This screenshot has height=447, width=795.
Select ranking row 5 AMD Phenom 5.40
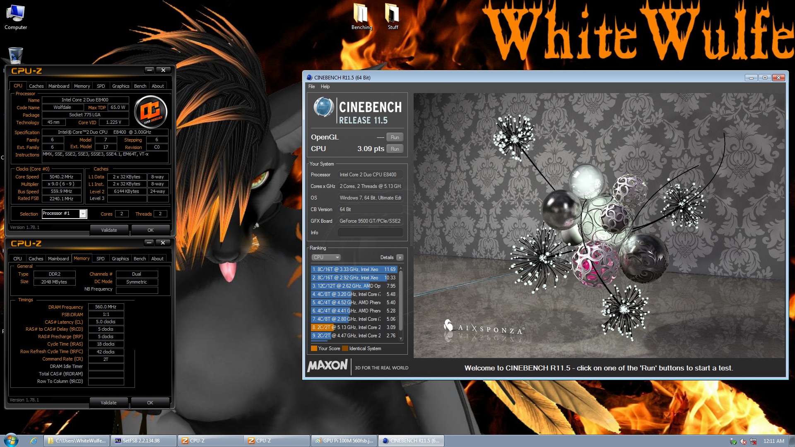(354, 303)
